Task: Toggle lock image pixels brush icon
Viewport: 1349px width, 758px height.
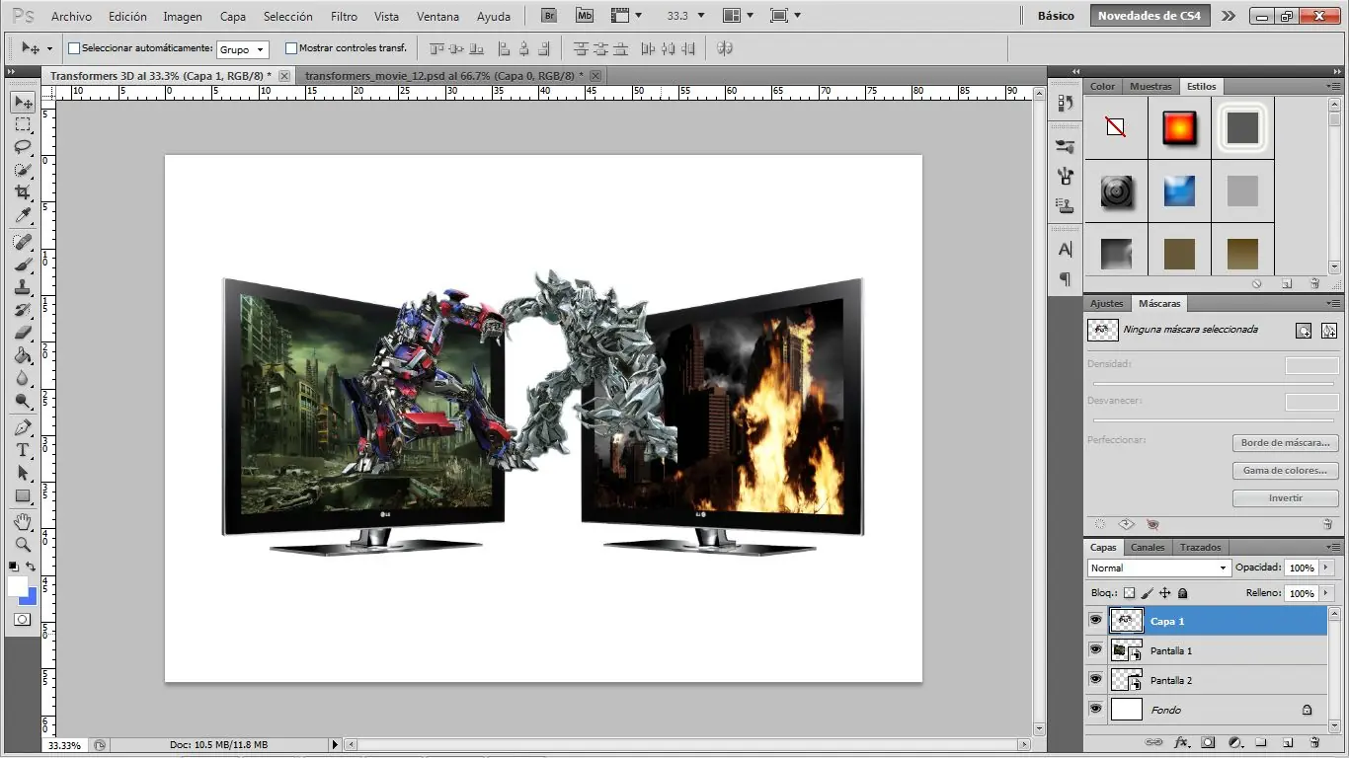Action: click(1147, 593)
